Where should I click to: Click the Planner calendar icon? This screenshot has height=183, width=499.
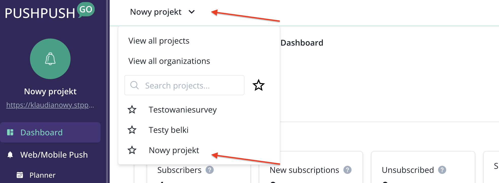(x=20, y=175)
